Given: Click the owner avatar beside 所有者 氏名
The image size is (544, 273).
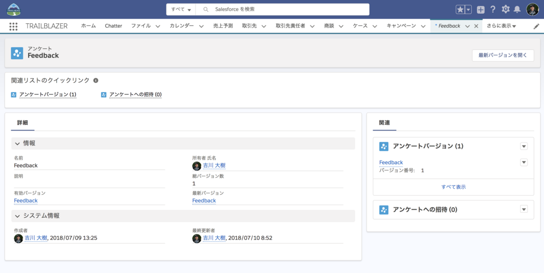Looking at the screenshot, I should click(x=197, y=166).
